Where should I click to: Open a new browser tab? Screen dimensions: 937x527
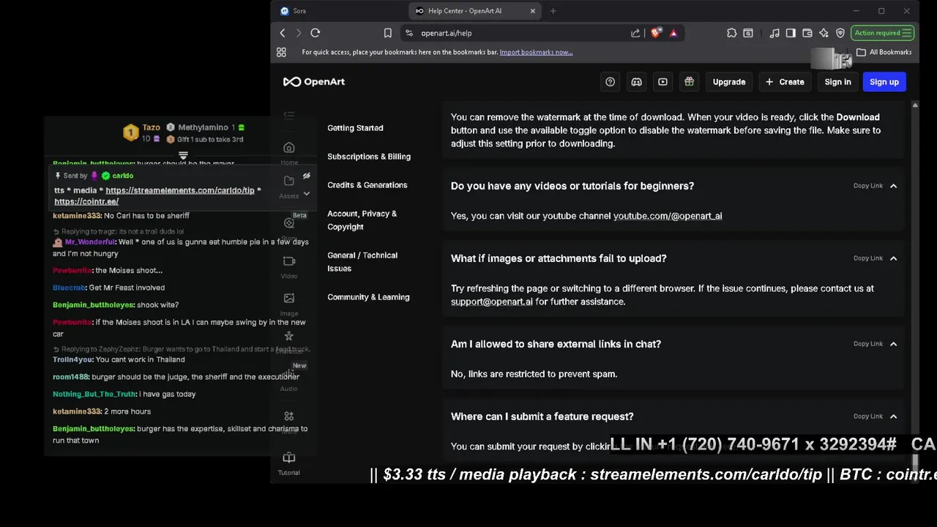pos(553,11)
